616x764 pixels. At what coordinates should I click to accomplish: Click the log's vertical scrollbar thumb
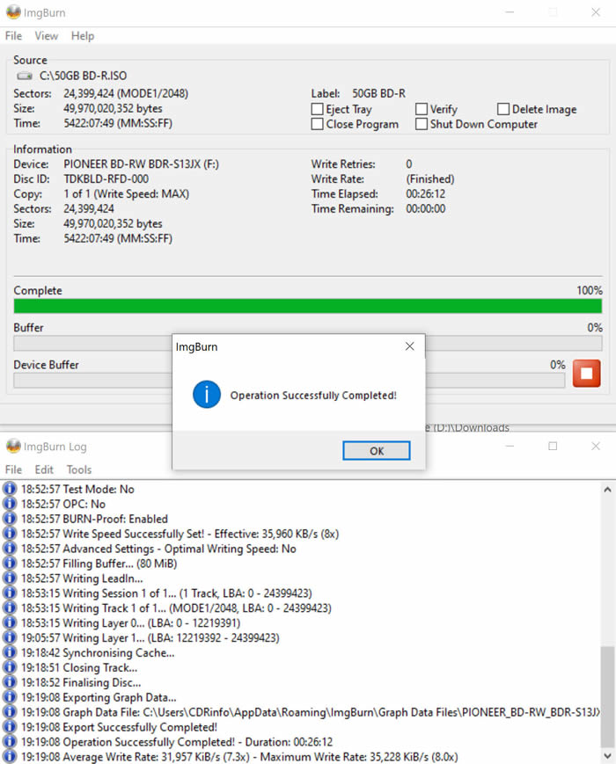click(x=607, y=697)
